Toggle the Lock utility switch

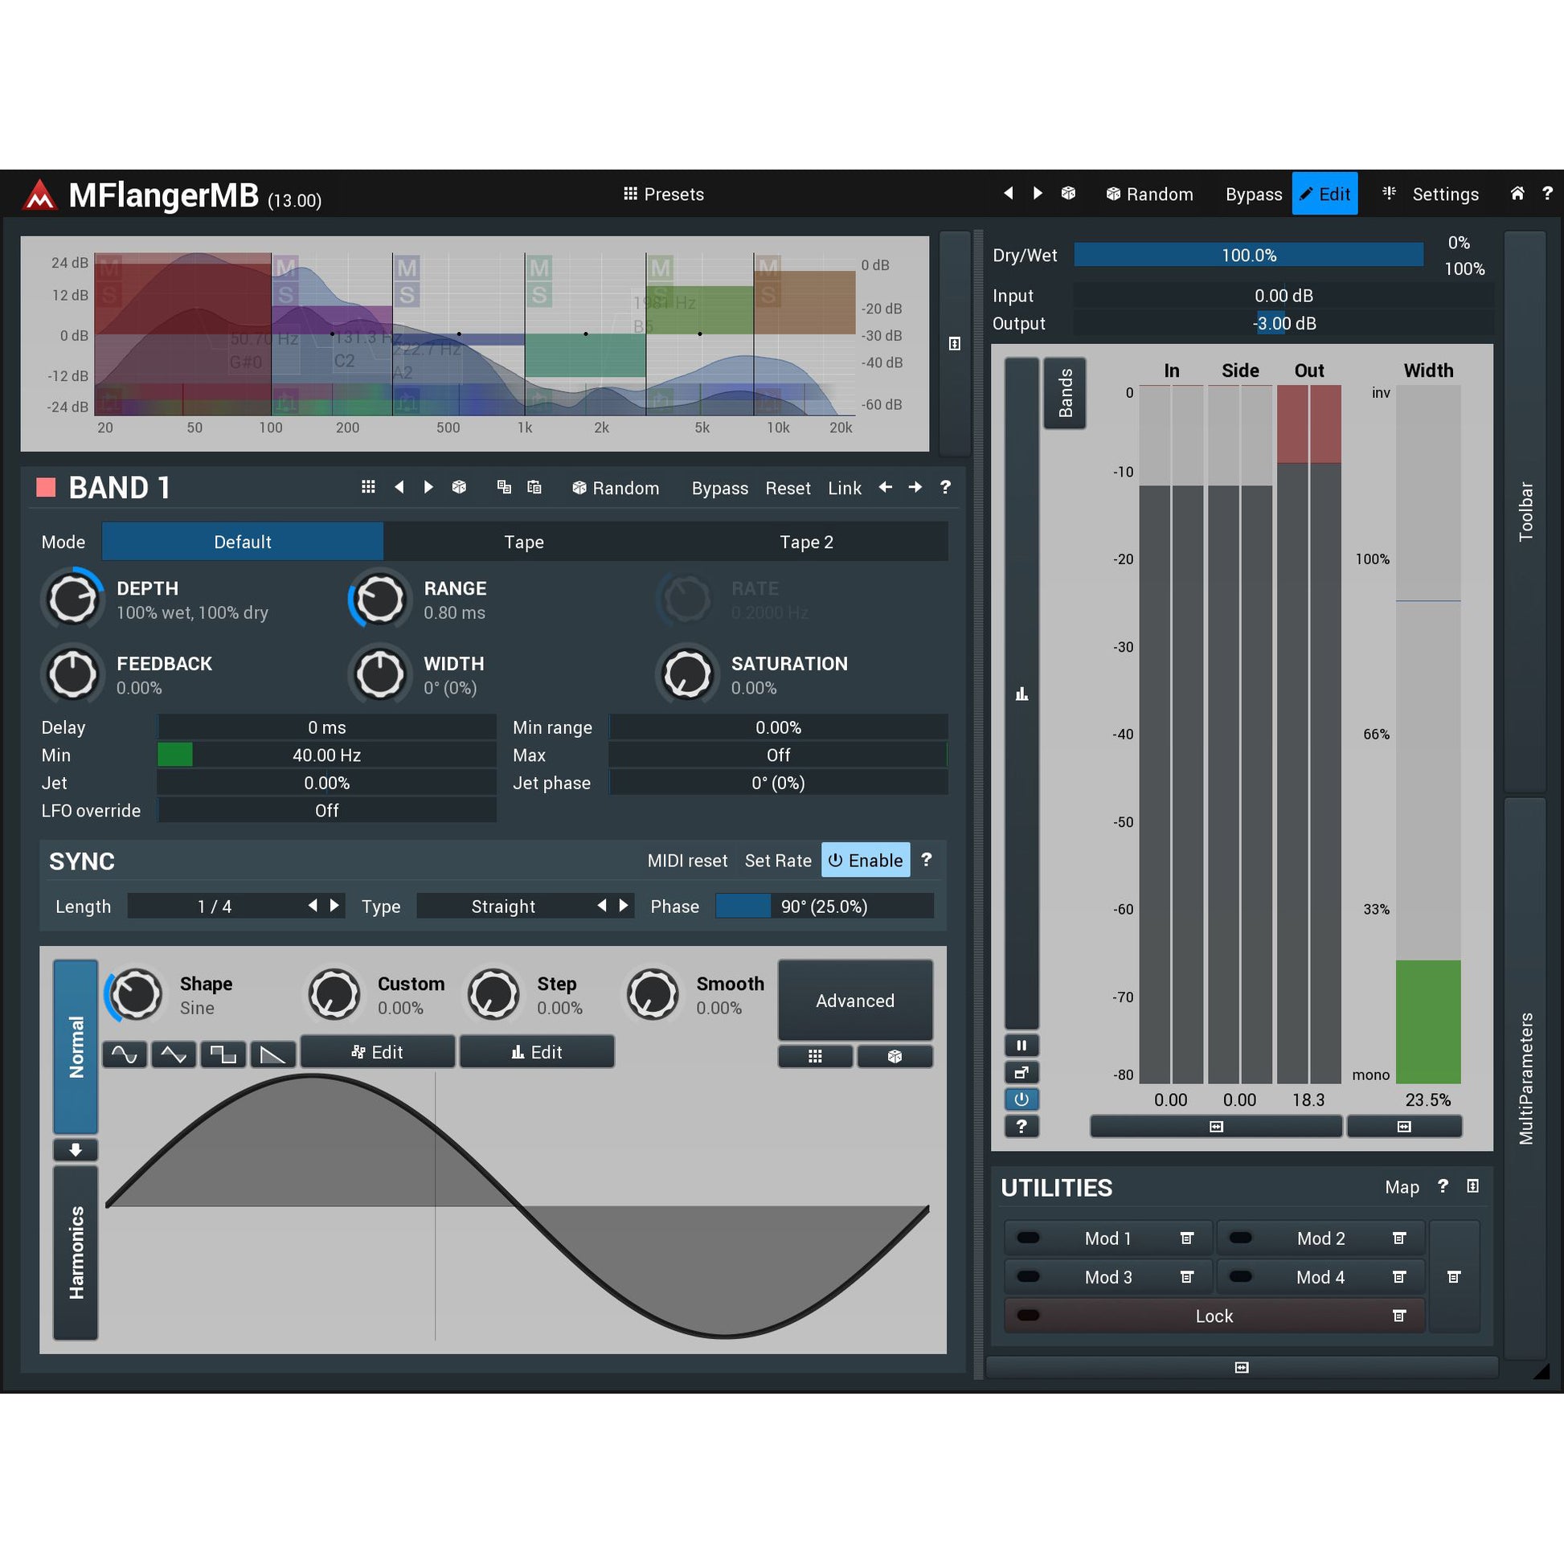1028,1316
